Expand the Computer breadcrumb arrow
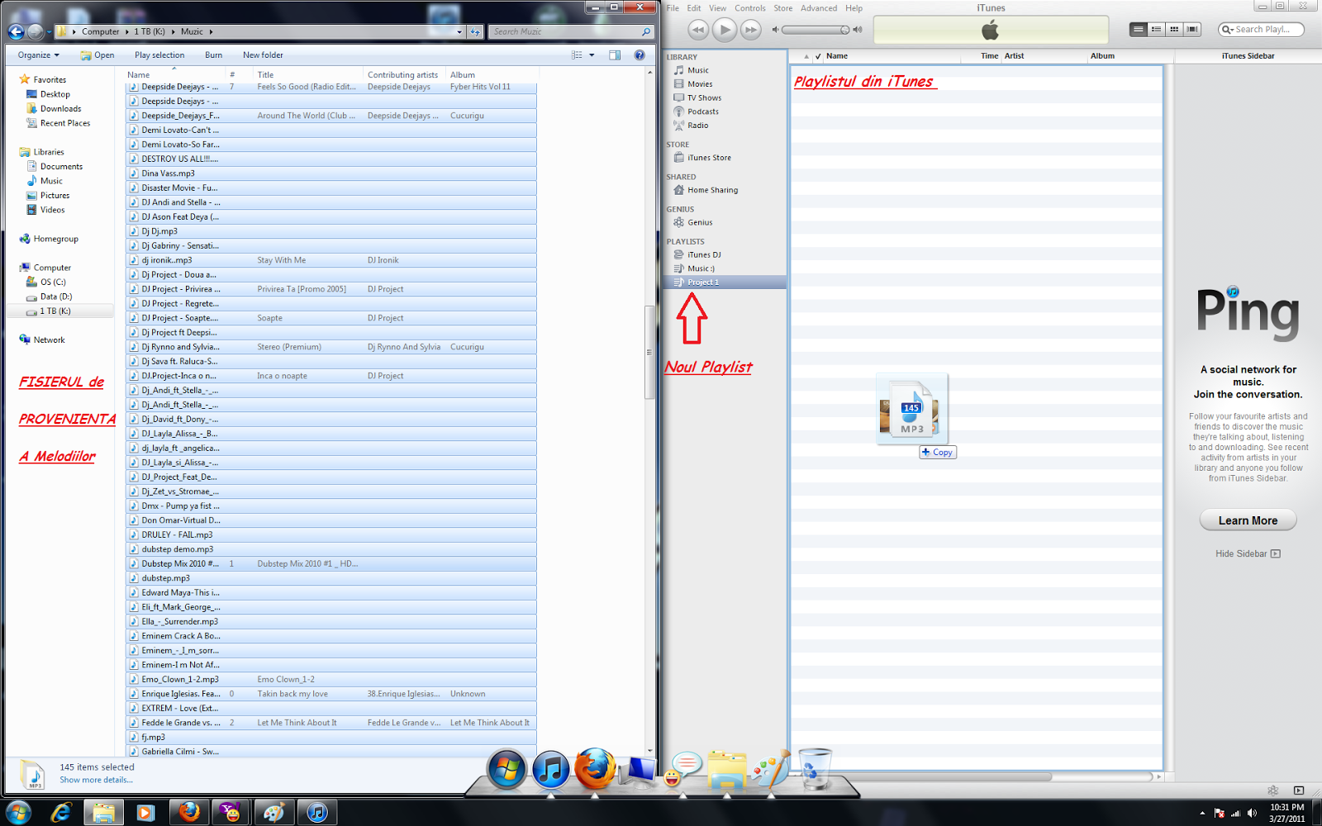 (x=126, y=32)
